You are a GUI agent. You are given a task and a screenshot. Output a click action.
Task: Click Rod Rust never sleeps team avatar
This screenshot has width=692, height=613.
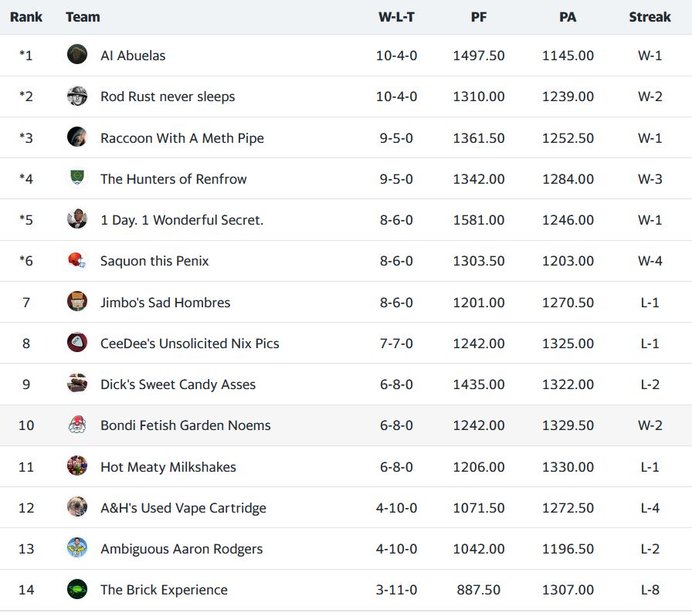(77, 97)
